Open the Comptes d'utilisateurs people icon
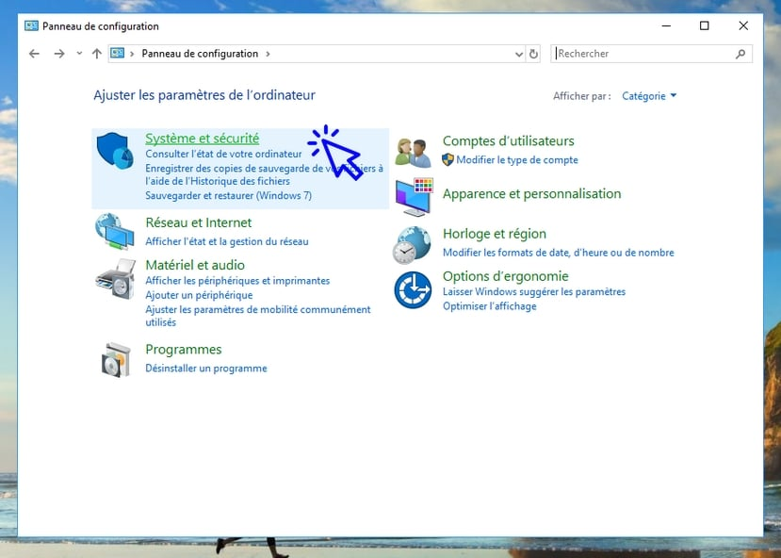781x558 pixels. tap(413, 153)
